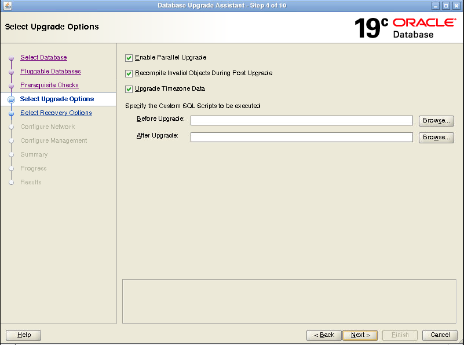Browse for the Before Upgrade script
This screenshot has height=345, width=464.
click(x=436, y=121)
